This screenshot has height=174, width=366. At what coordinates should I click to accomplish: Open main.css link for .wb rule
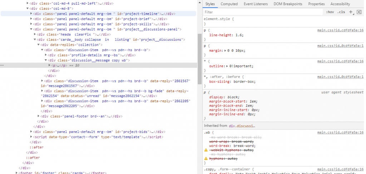click(340, 133)
